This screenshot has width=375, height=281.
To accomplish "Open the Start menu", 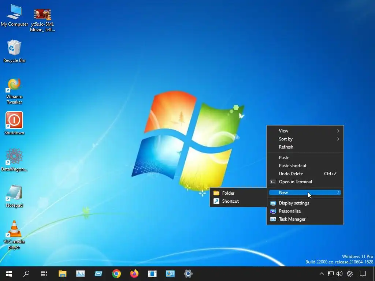I will pos(9,274).
